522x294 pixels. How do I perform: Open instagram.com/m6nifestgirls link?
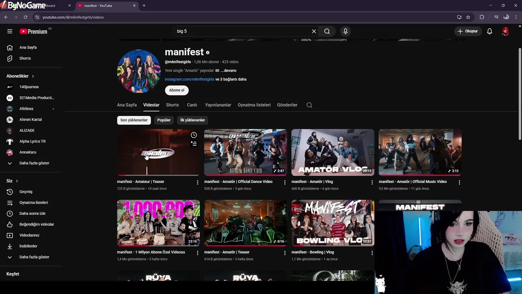click(x=189, y=79)
